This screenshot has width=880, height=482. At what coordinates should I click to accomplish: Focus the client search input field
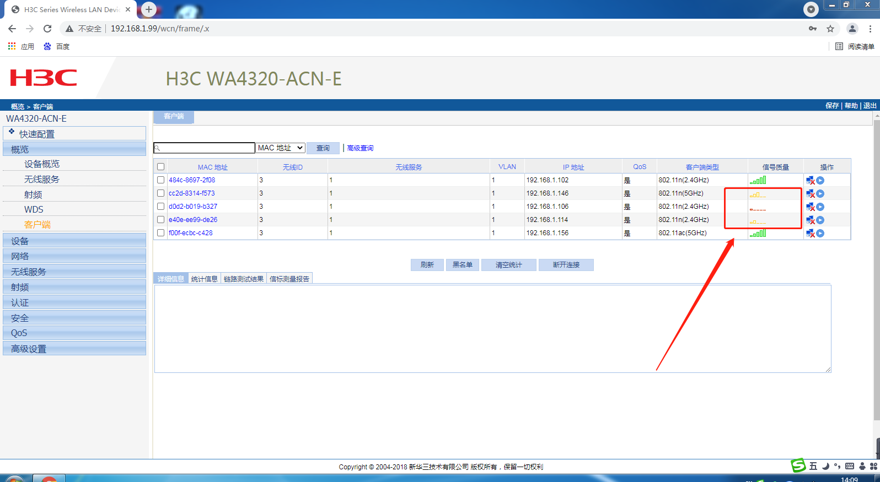(x=204, y=148)
